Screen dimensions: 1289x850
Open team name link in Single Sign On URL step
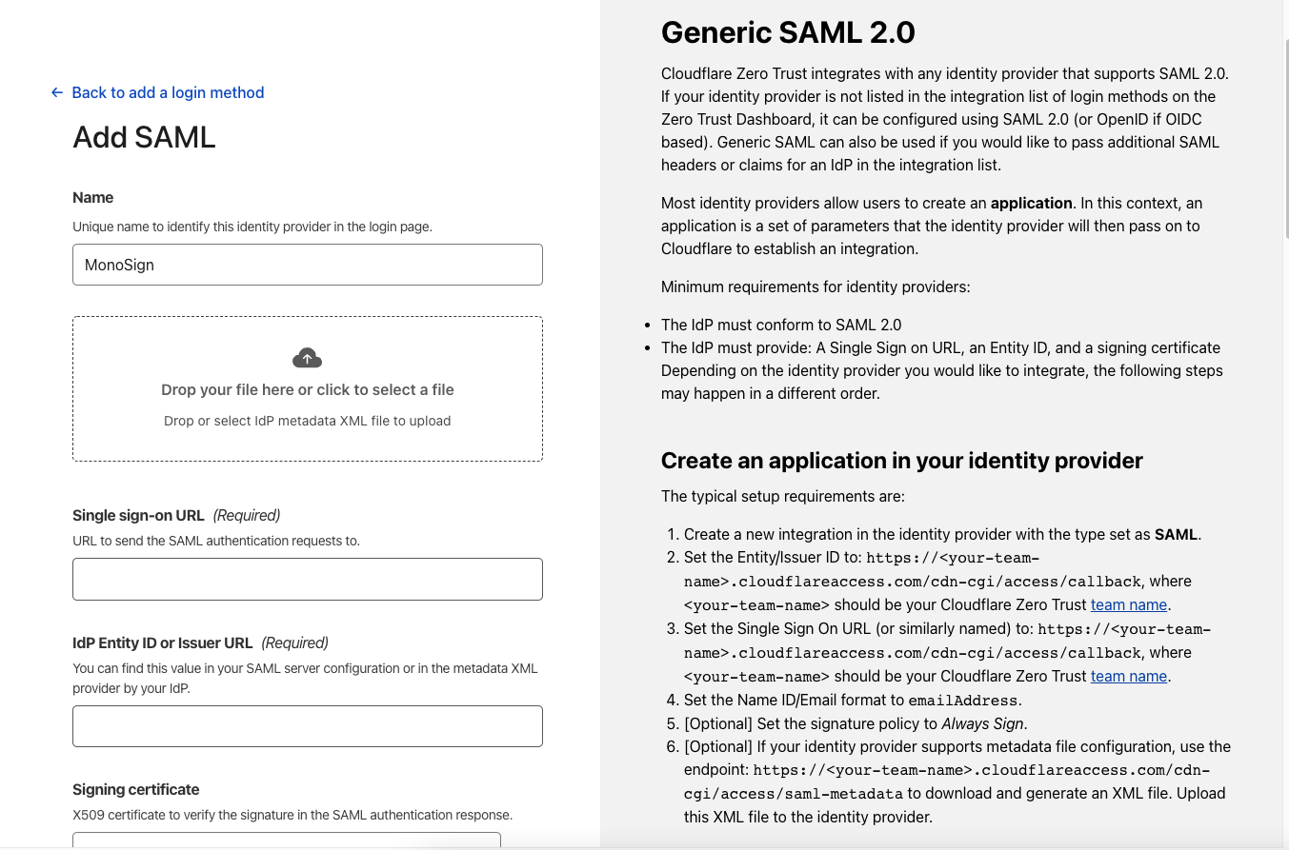click(1128, 676)
